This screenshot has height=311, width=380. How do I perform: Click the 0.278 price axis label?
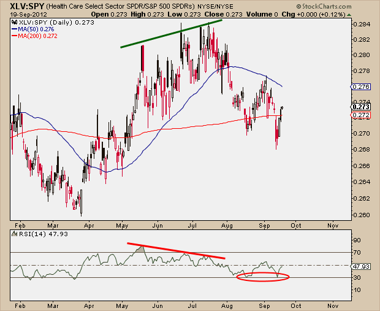[362, 71]
